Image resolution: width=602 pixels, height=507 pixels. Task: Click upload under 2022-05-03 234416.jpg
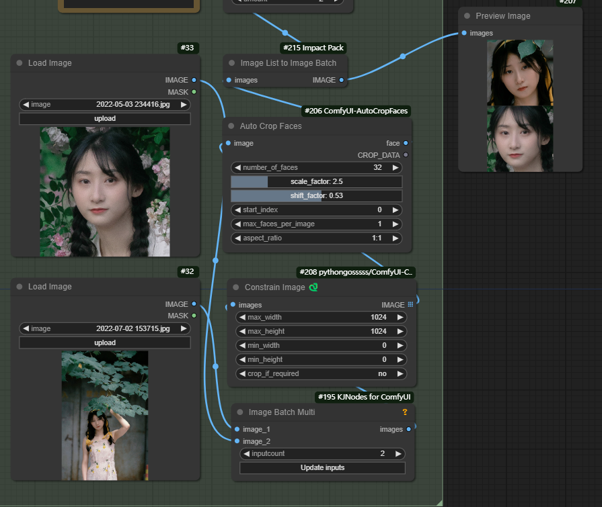click(x=105, y=119)
